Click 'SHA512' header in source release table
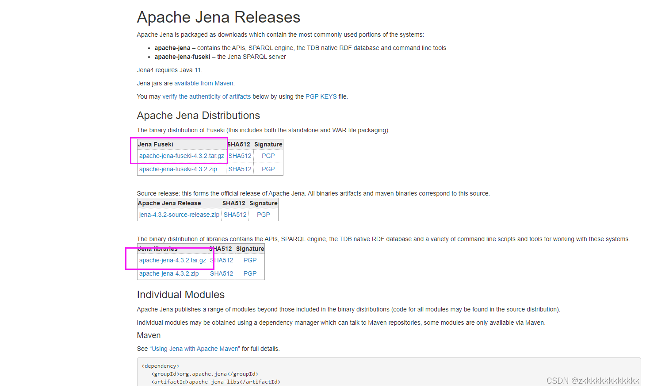The width and height of the screenshot is (646, 388). click(234, 203)
